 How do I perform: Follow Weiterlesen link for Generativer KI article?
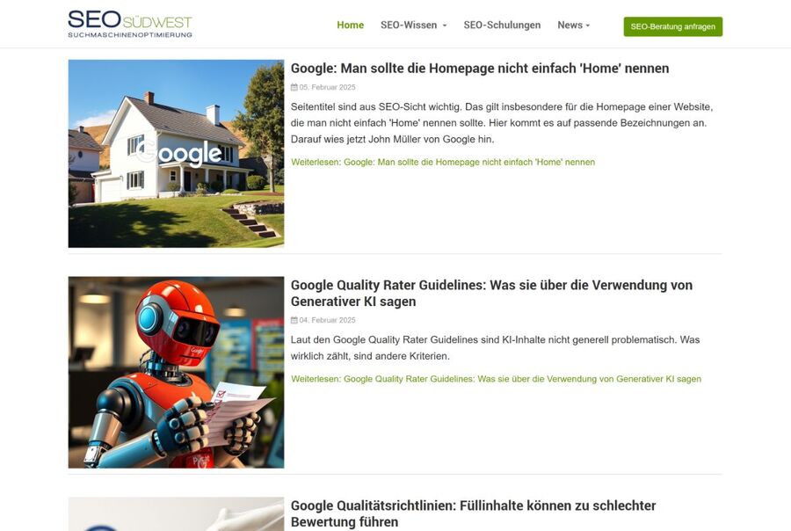tap(496, 379)
